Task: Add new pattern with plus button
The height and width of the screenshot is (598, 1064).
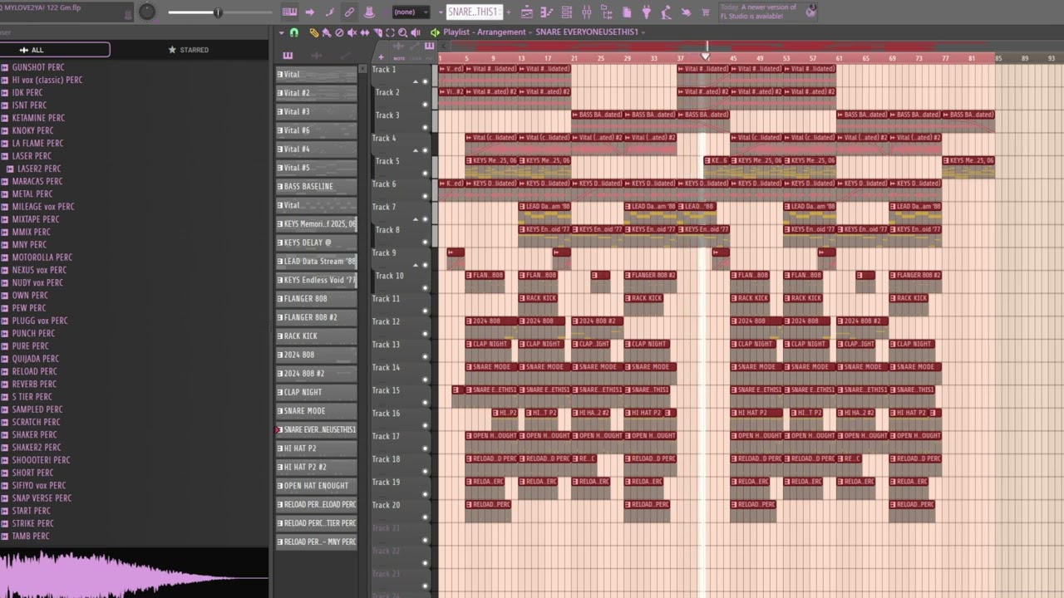Action: [508, 12]
